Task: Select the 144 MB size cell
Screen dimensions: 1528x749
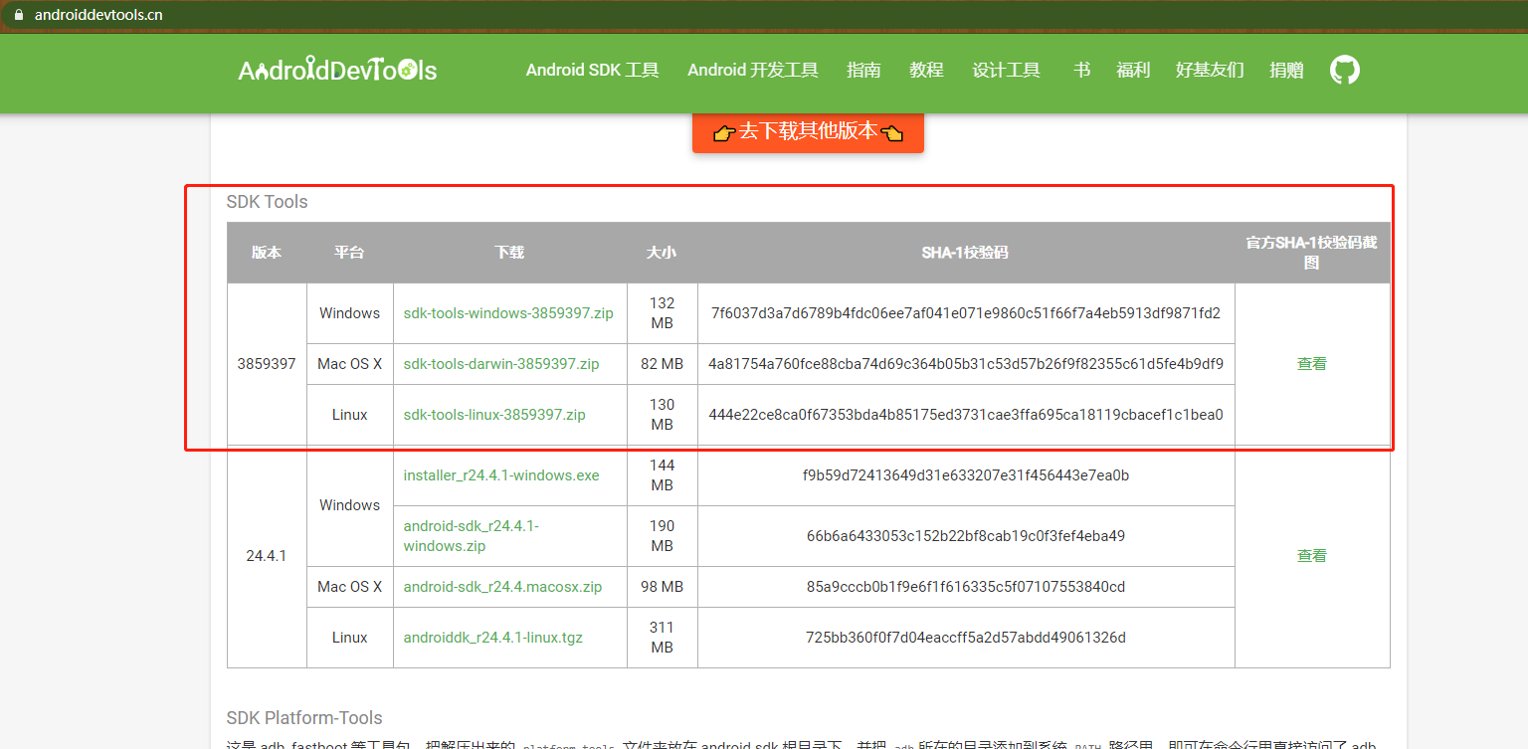Action: (662, 475)
